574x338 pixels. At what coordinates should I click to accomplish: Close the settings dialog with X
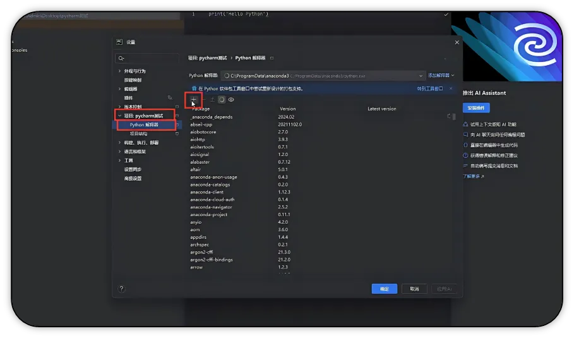[457, 42]
